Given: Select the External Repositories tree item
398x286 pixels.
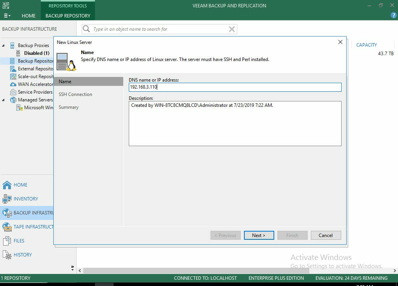Looking at the screenshot, I should 35,69.
